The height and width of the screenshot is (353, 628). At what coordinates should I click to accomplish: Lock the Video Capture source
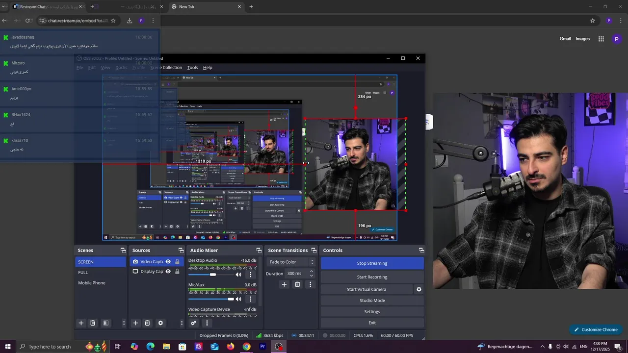click(177, 262)
